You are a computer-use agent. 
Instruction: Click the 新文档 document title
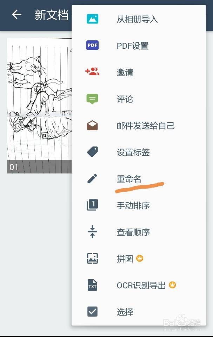tap(52, 15)
